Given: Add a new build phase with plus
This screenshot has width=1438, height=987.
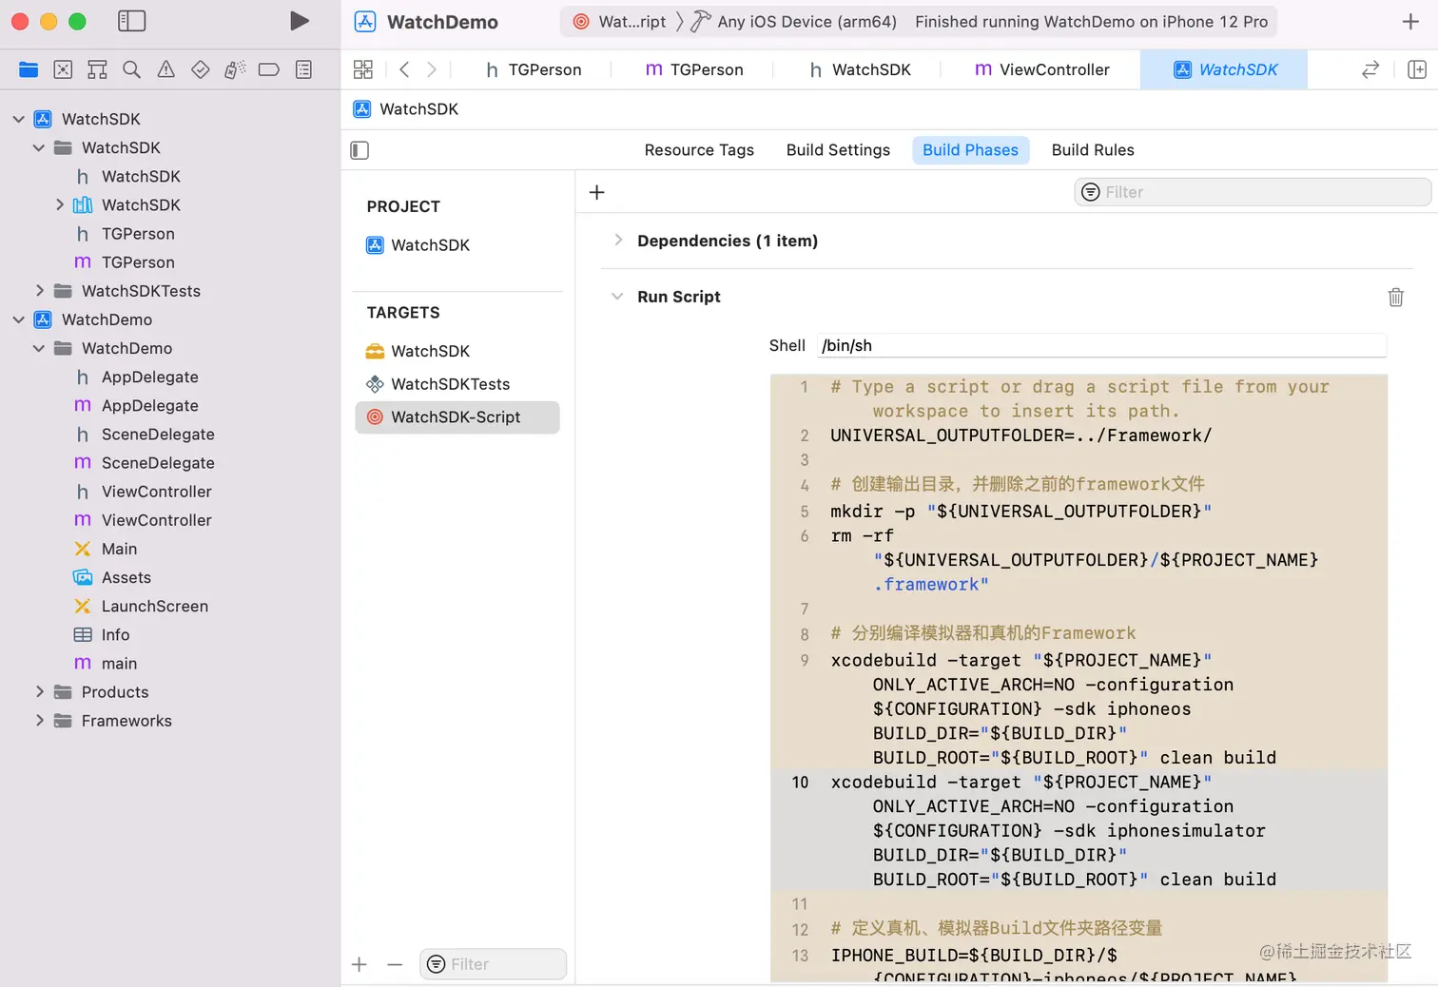Looking at the screenshot, I should coord(597,192).
